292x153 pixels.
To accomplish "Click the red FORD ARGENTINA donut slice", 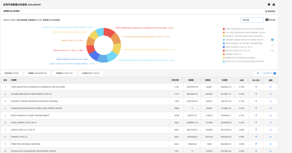I will [109, 32].
